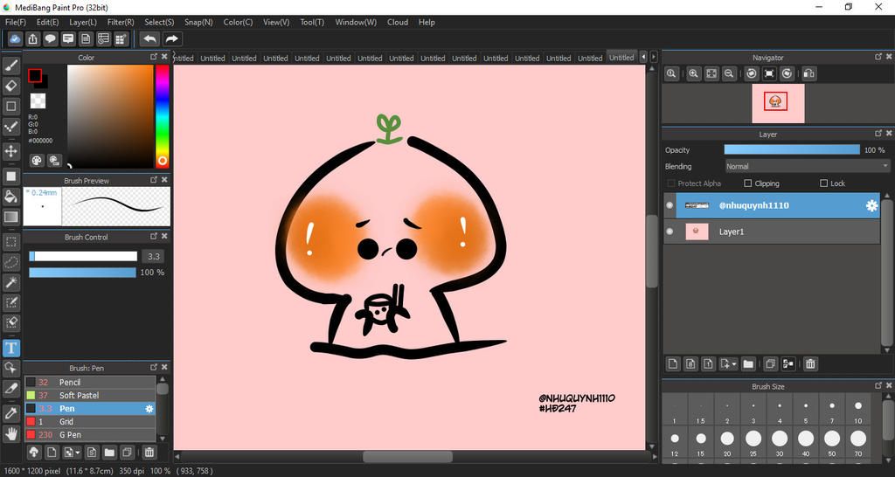Open the File(F) menu

16,22
